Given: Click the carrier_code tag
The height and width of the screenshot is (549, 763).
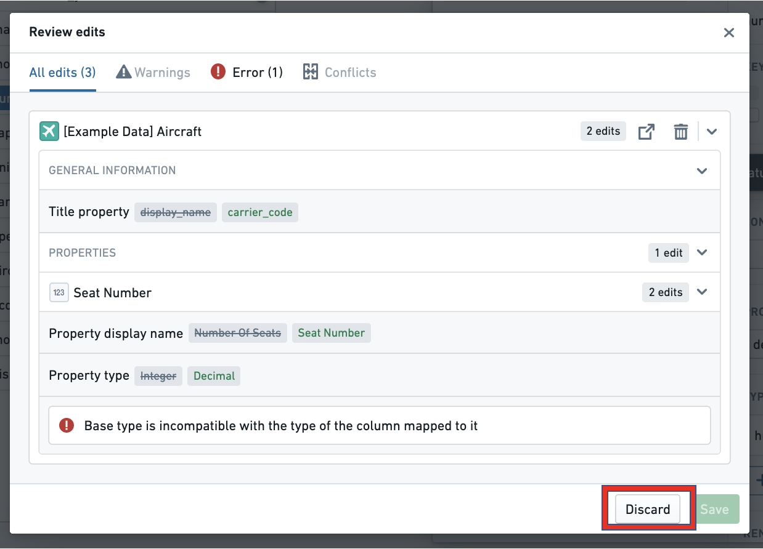Looking at the screenshot, I should pyautogui.click(x=260, y=212).
